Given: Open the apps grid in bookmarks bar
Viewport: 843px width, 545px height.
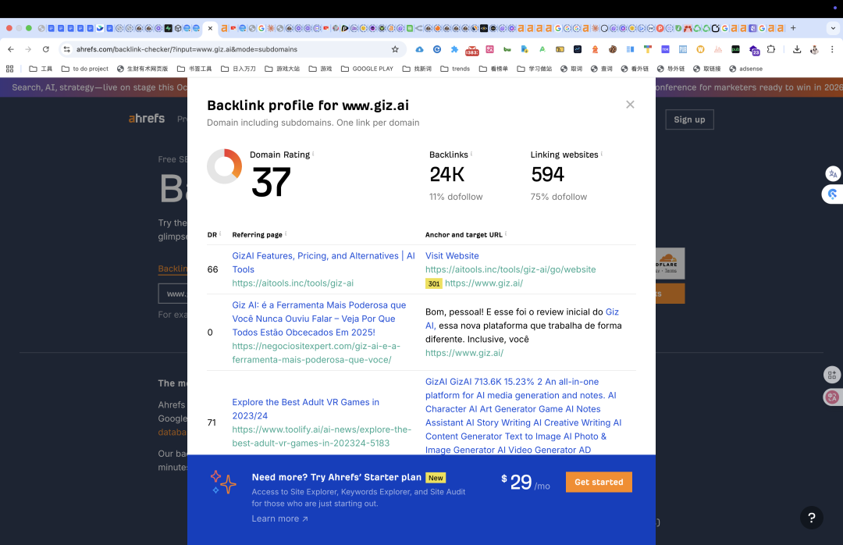Looking at the screenshot, I should click(x=9, y=69).
